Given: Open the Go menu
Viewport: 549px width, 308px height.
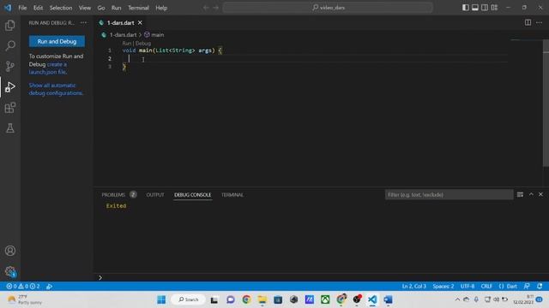Looking at the screenshot, I should [101, 8].
